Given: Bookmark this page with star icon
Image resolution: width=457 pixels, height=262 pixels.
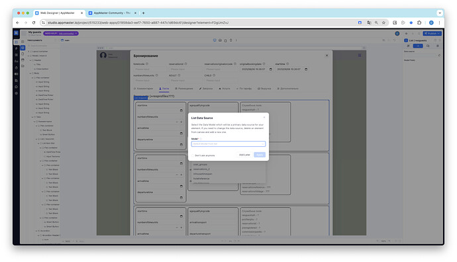Looking at the screenshot, I should [383, 22].
